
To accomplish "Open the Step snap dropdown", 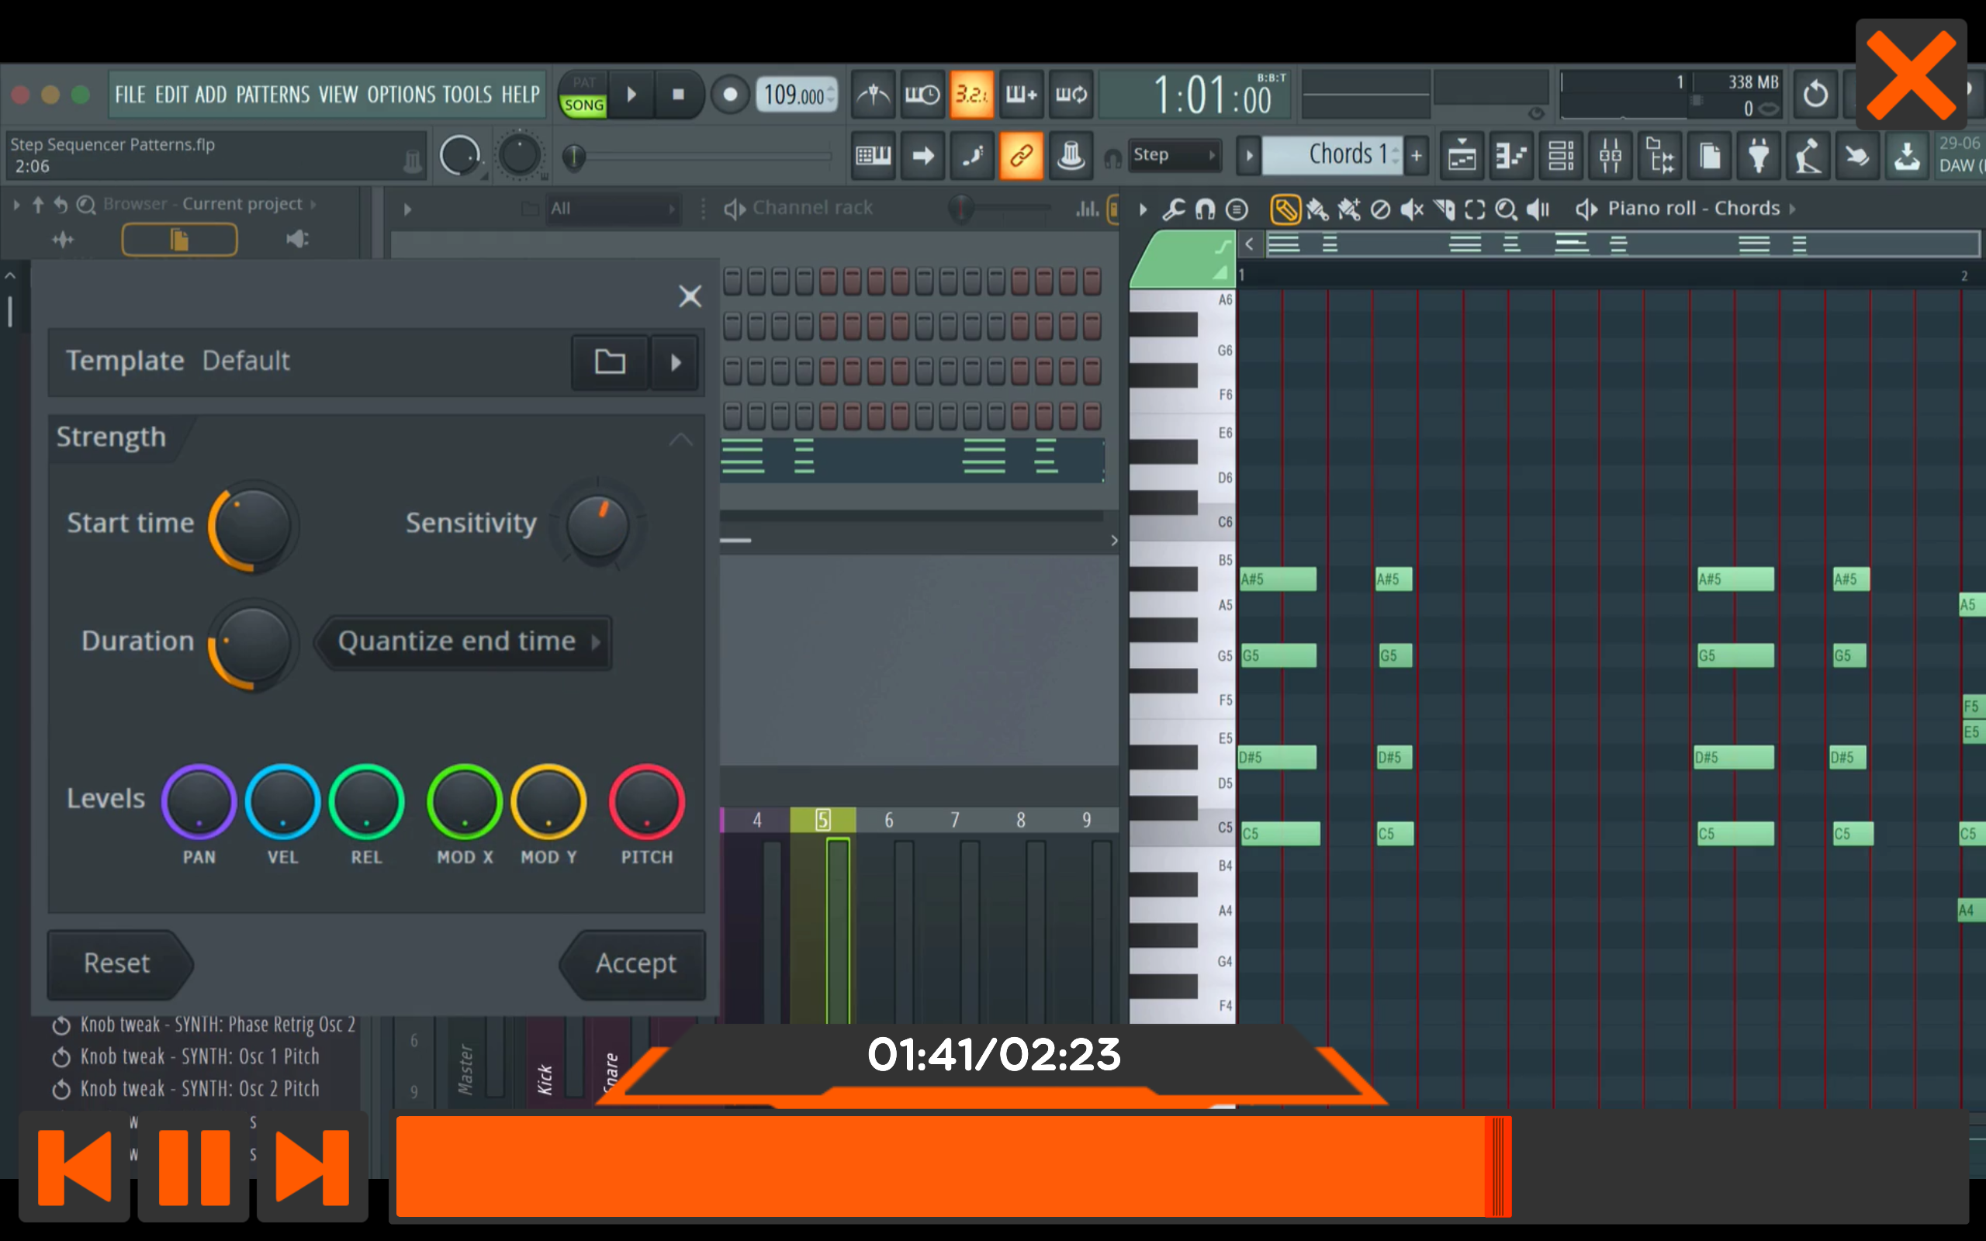I will tap(1174, 155).
